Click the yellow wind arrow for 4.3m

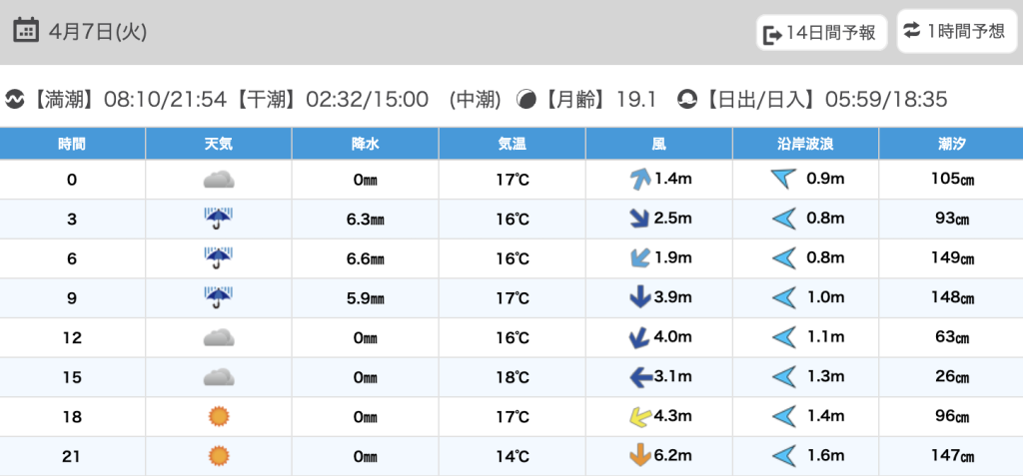(x=638, y=416)
